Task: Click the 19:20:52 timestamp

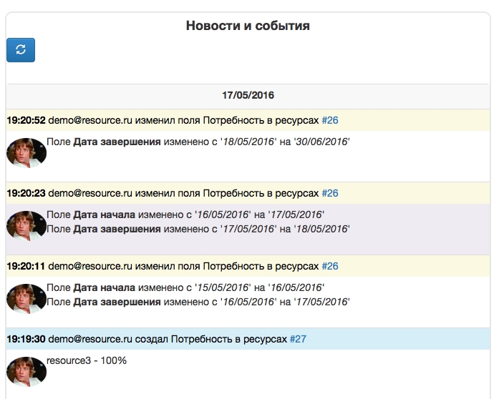Action: coord(26,120)
